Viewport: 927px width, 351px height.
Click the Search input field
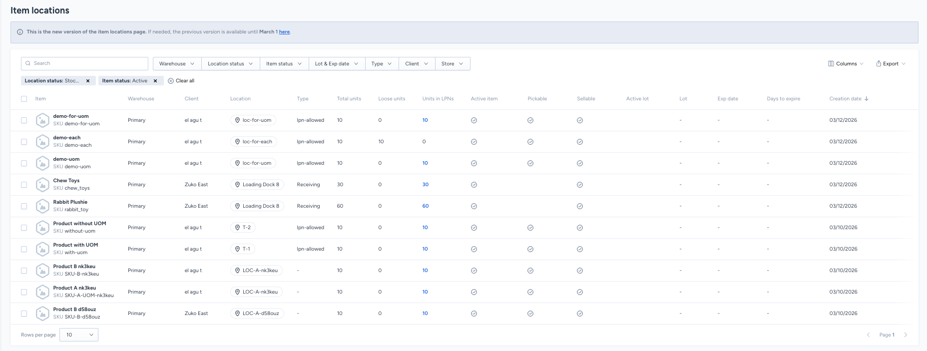pyautogui.click(x=85, y=63)
